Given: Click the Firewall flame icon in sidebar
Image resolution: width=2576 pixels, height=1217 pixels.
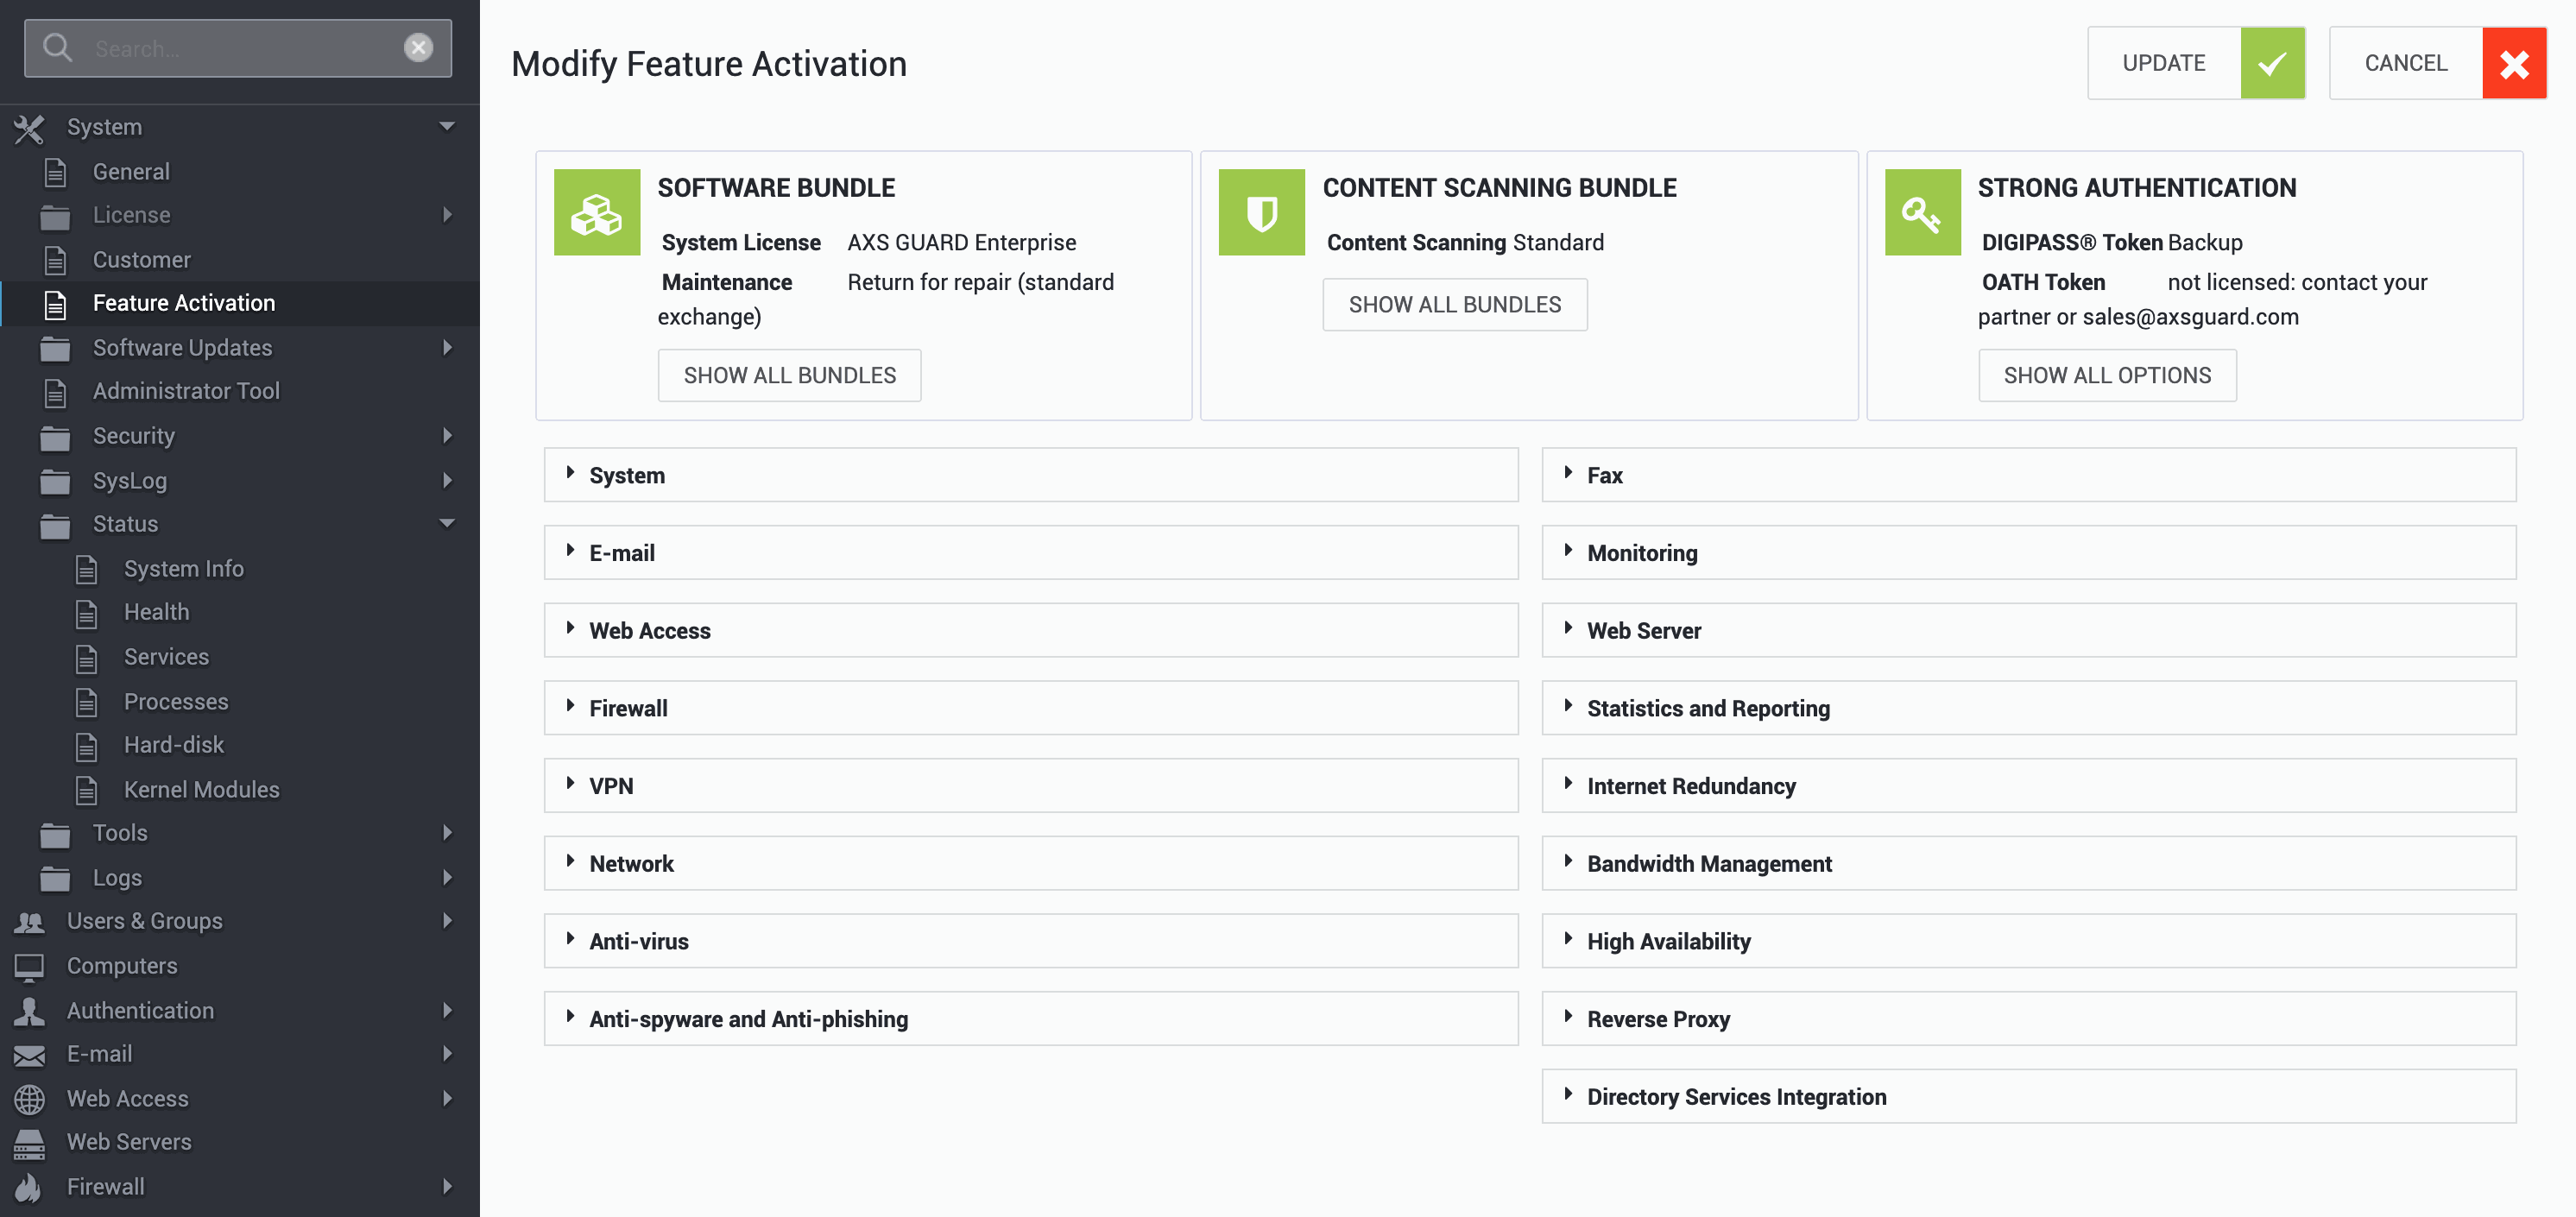Looking at the screenshot, I should coord(29,1186).
